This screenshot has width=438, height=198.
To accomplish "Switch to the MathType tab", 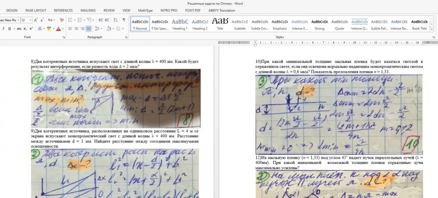I will (145, 10).
